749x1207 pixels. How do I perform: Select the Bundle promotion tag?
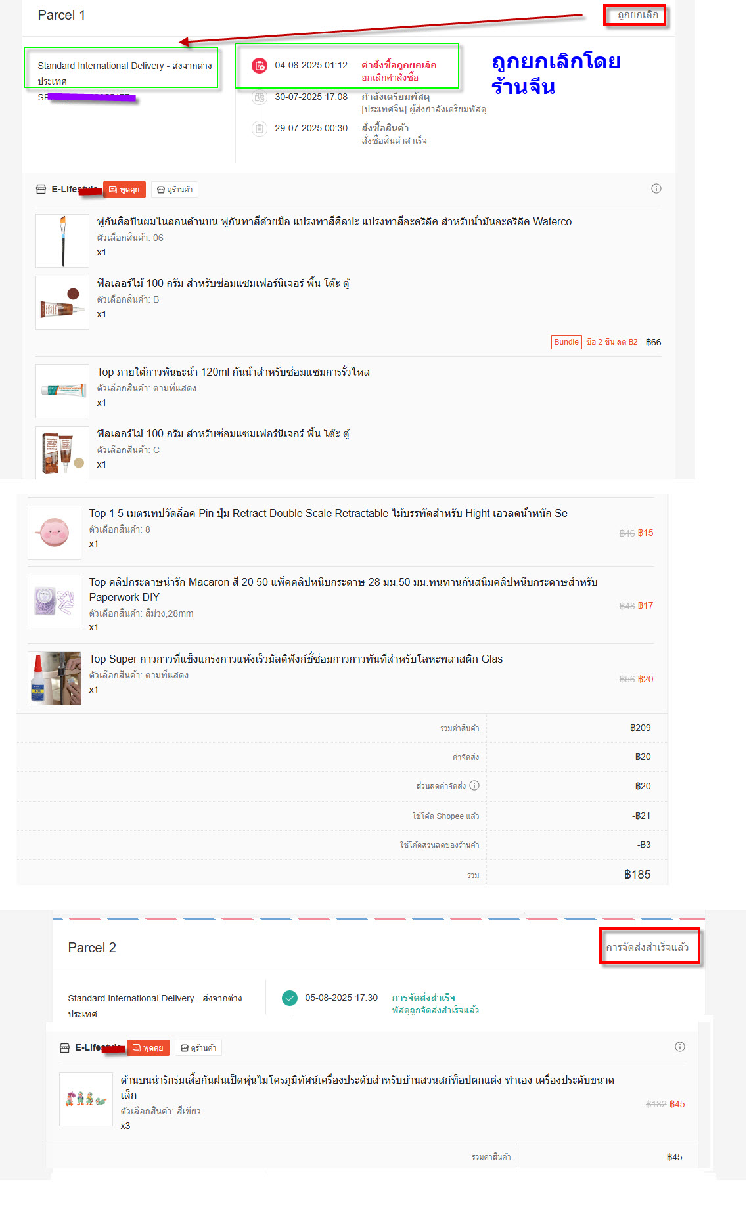point(566,342)
